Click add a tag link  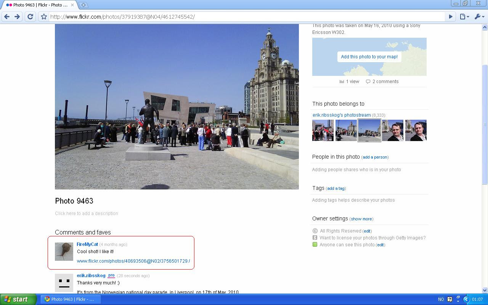click(x=336, y=188)
